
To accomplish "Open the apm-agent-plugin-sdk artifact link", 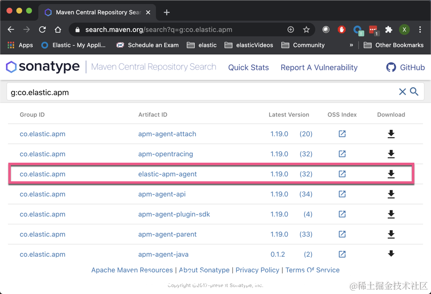I will 174,214.
